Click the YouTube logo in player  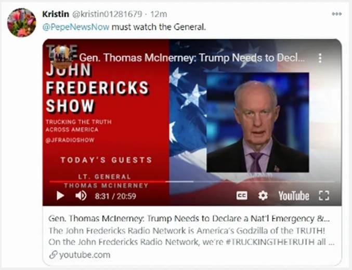coord(294,196)
